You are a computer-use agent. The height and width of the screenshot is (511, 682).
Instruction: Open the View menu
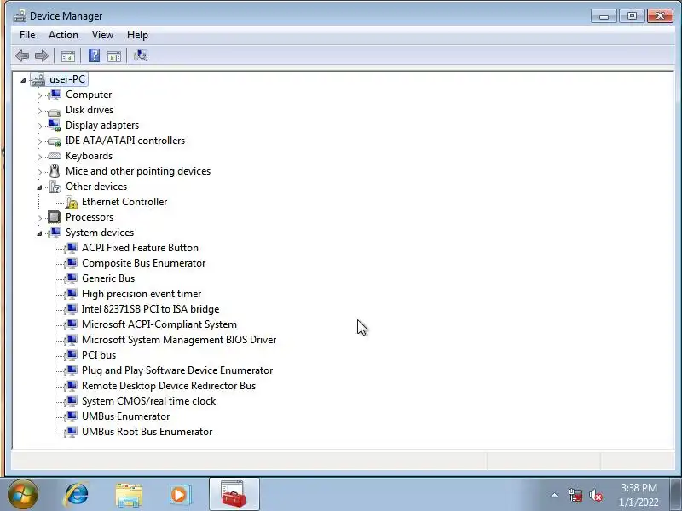(x=102, y=35)
